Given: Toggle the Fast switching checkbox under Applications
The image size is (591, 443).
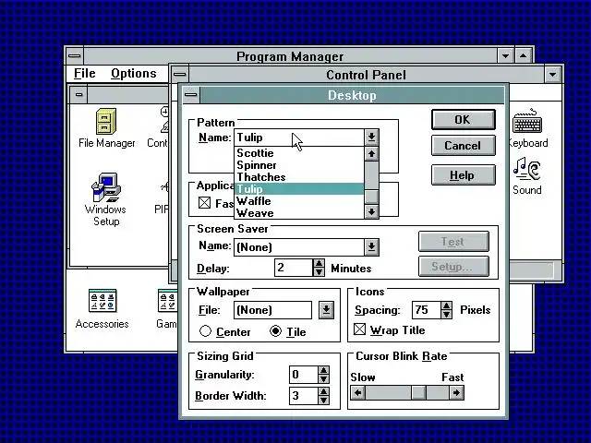Looking at the screenshot, I should point(204,203).
